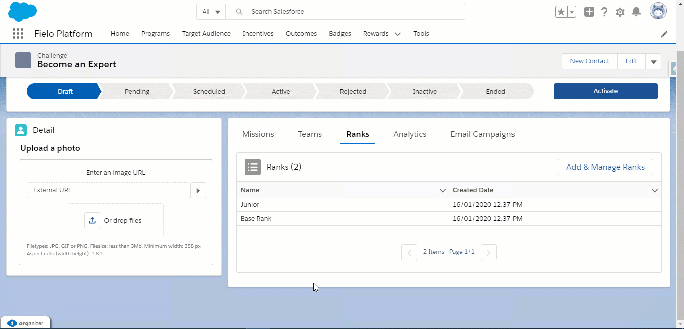The image size is (684, 329).
Task: Select the Ranks tab
Action: pyautogui.click(x=358, y=134)
